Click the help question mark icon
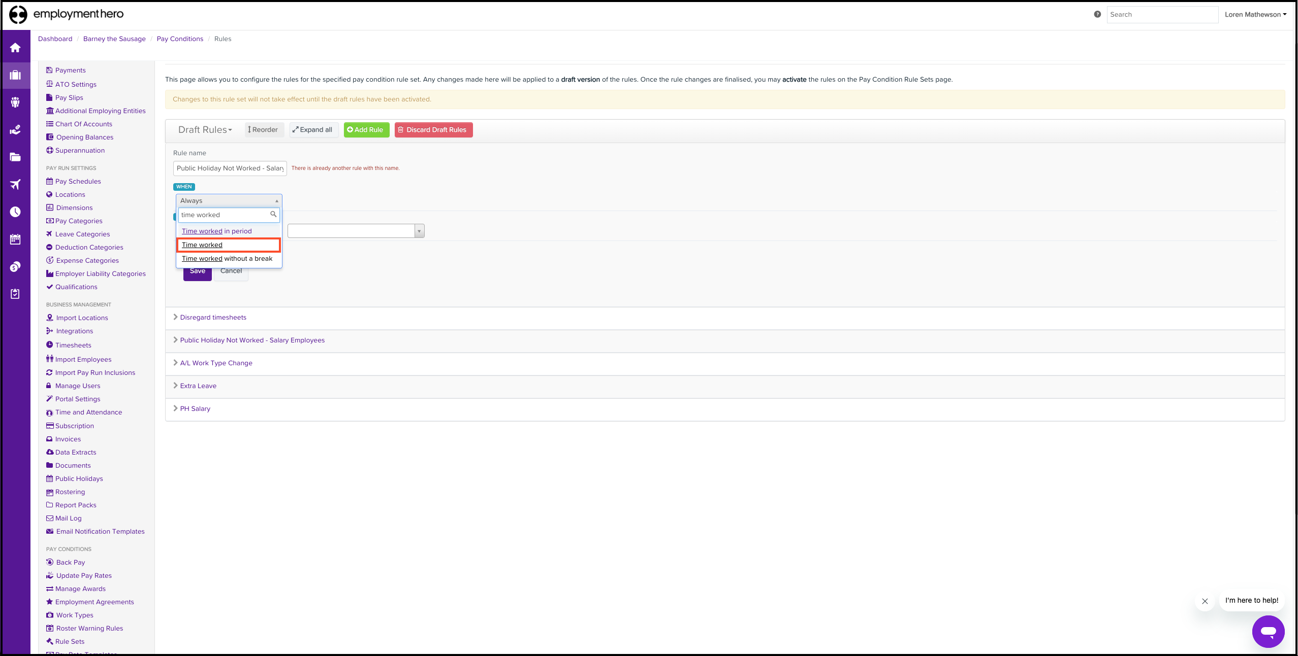Screen dimensions: 1298x656 (1097, 14)
